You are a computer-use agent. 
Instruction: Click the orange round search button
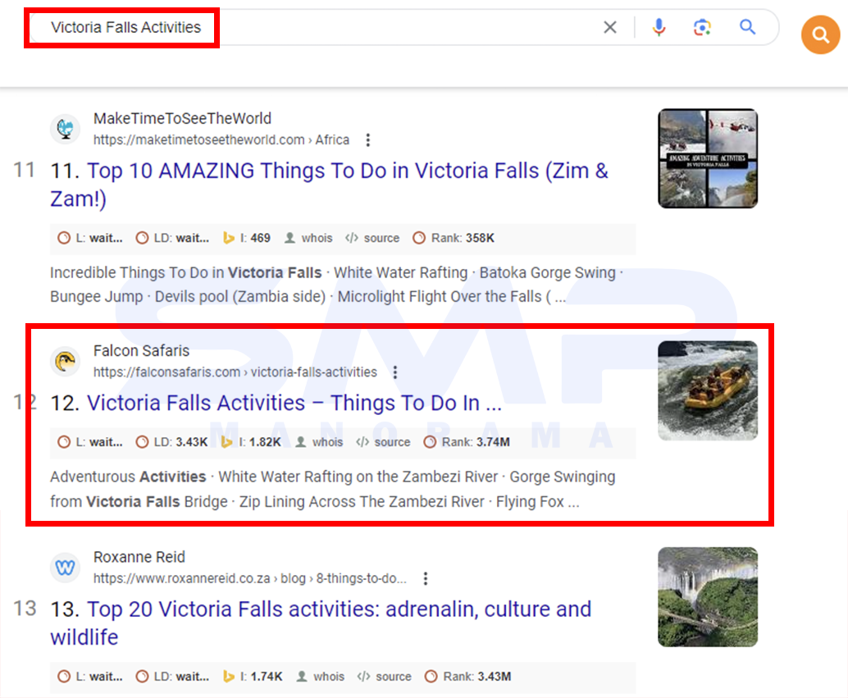tap(820, 34)
